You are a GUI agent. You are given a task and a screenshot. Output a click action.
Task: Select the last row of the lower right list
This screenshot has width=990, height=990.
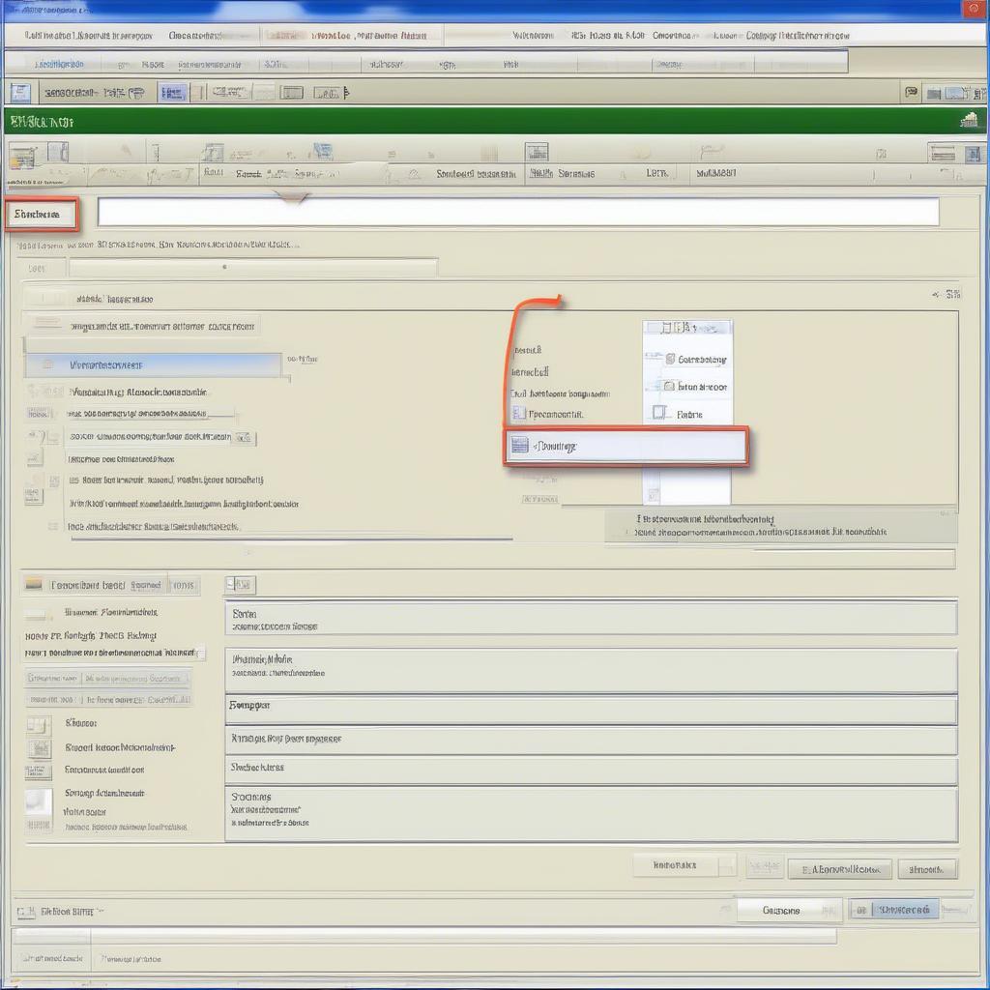pos(591,813)
